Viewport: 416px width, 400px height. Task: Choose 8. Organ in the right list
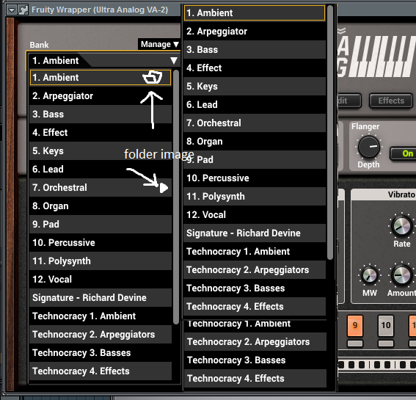[255, 141]
